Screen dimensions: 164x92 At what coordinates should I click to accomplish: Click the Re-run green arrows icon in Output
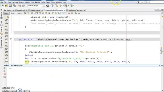pyautogui.click(x=5, y=68)
